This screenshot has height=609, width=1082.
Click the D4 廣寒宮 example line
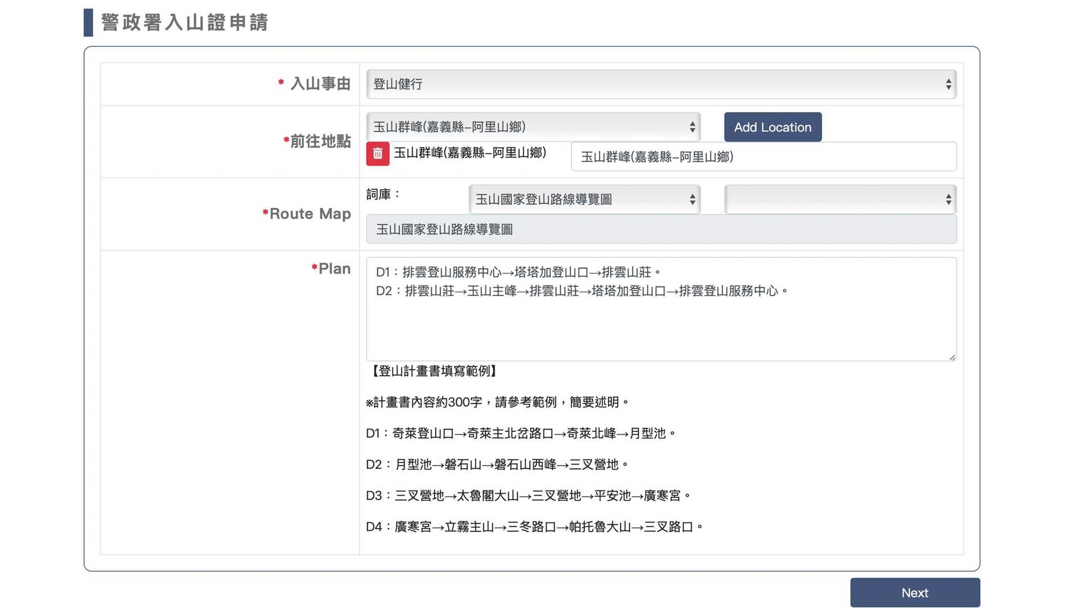point(534,527)
